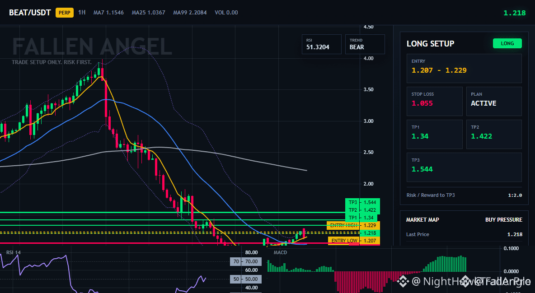Click the 3.00 price axis label
The height and width of the screenshot is (293, 535).
tap(368, 121)
